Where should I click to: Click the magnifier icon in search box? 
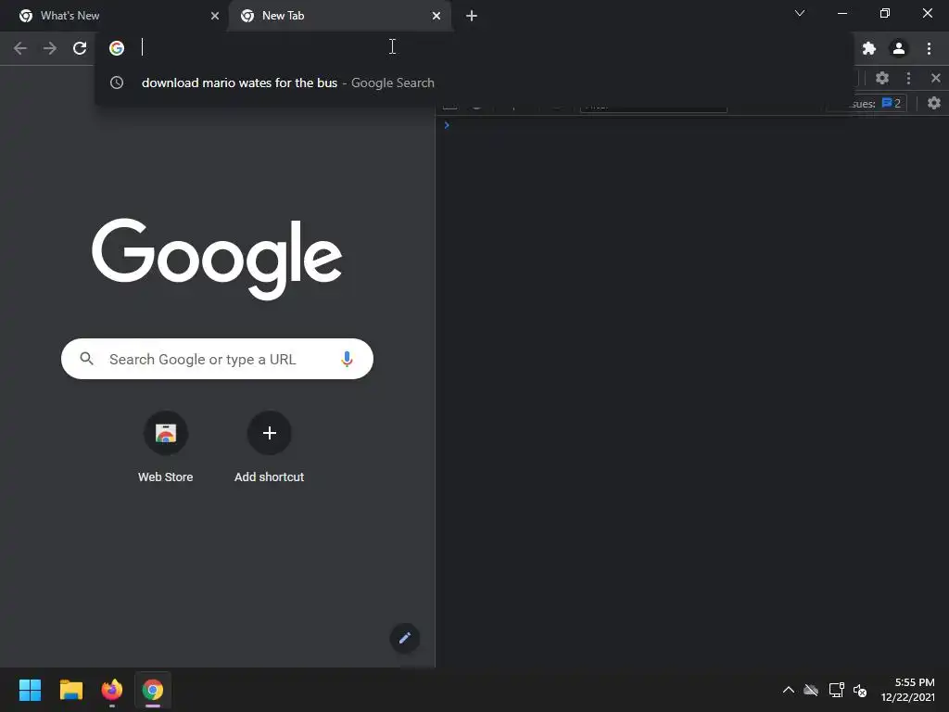click(86, 359)
